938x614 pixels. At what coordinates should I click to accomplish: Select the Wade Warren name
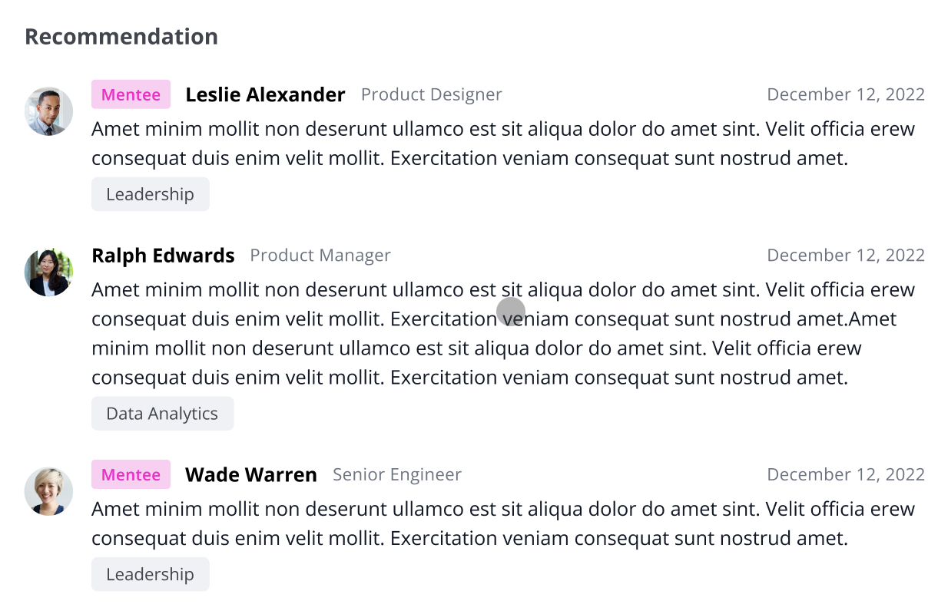pos(250,474)
